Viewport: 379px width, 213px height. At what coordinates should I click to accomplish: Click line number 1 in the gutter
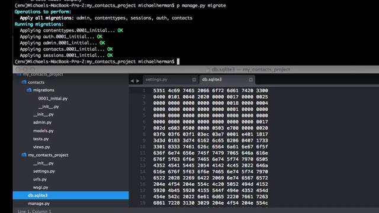click(x=144, y=91)
